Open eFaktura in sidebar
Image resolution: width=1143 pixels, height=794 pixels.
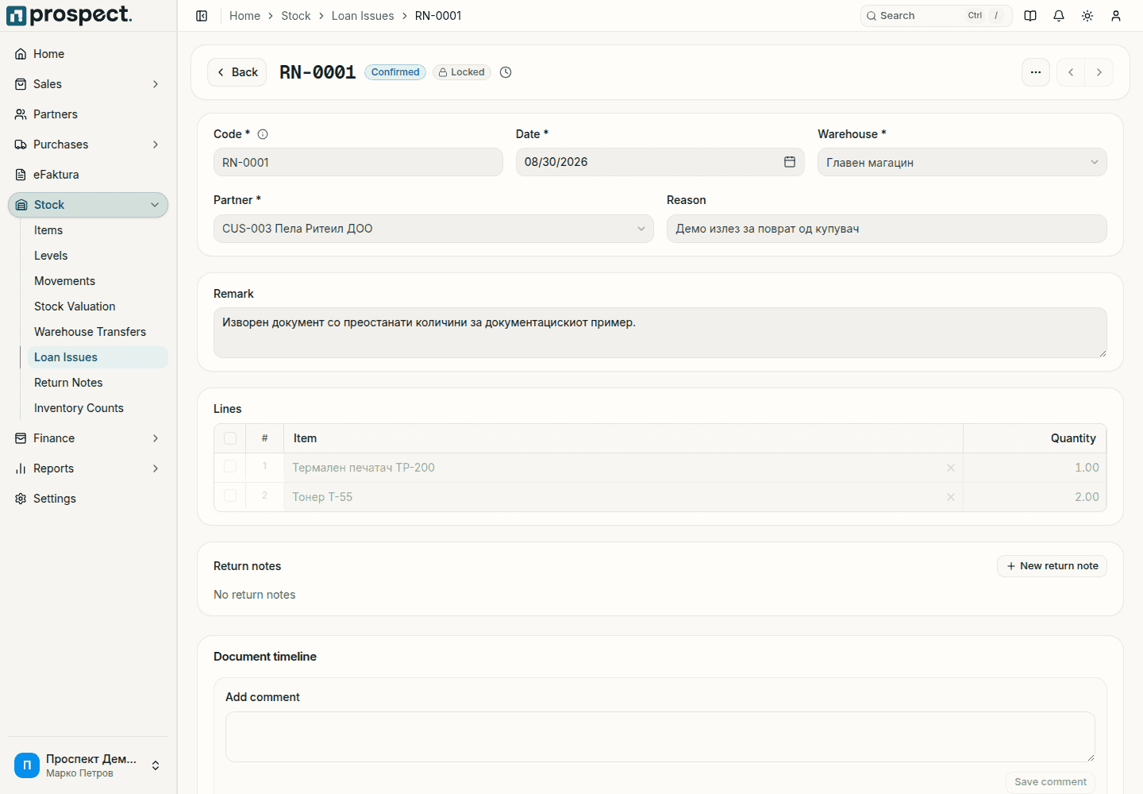(x=88, y=175)
